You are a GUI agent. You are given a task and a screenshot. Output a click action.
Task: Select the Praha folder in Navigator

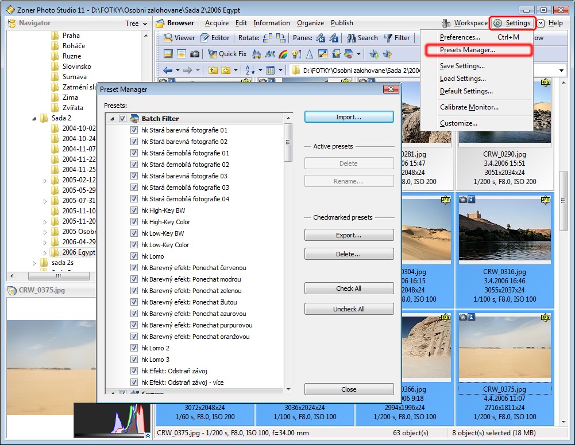[71, 36]
